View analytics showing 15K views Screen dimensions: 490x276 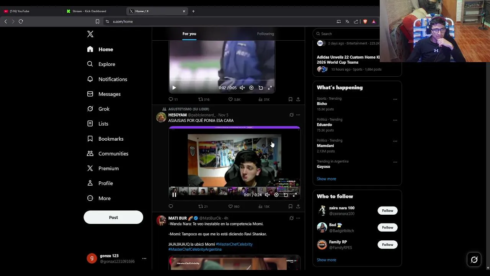click(264, 206)
